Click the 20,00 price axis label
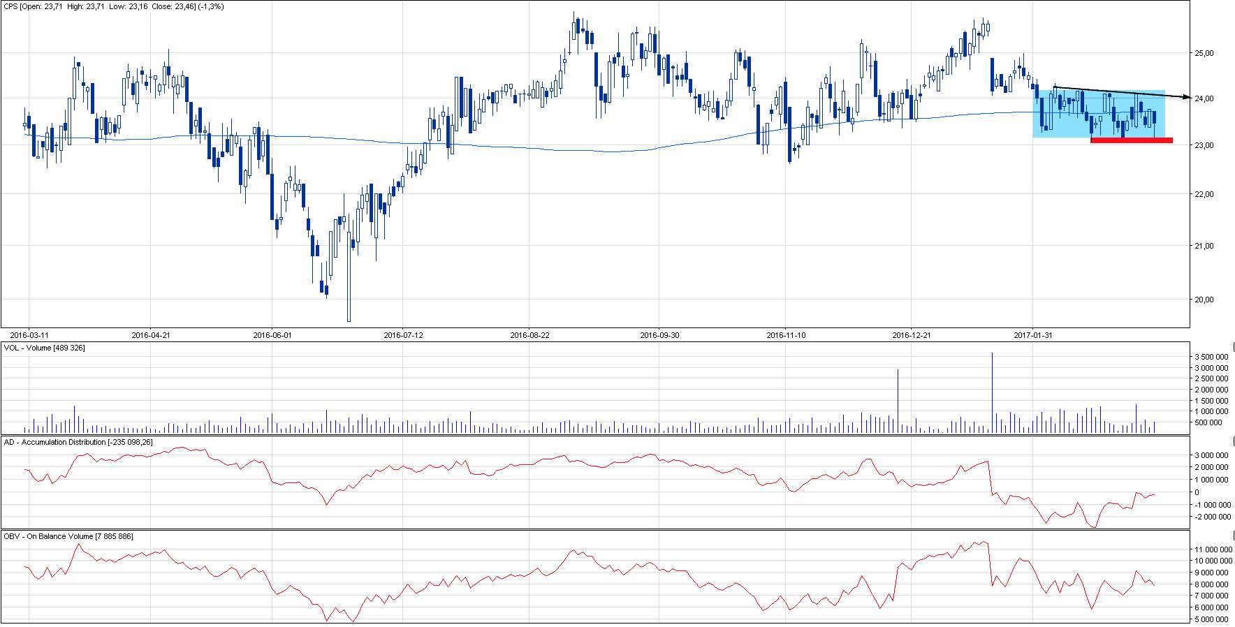The height and width of the screenshot is (627, 1235). (1204, 300)
